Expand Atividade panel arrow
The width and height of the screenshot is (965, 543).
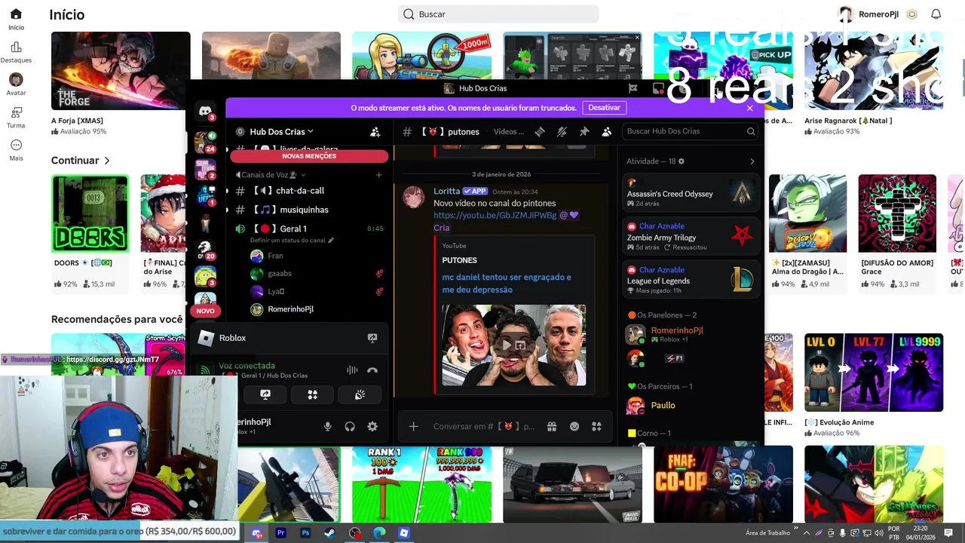pyautogui.click(x=752, y=161)
